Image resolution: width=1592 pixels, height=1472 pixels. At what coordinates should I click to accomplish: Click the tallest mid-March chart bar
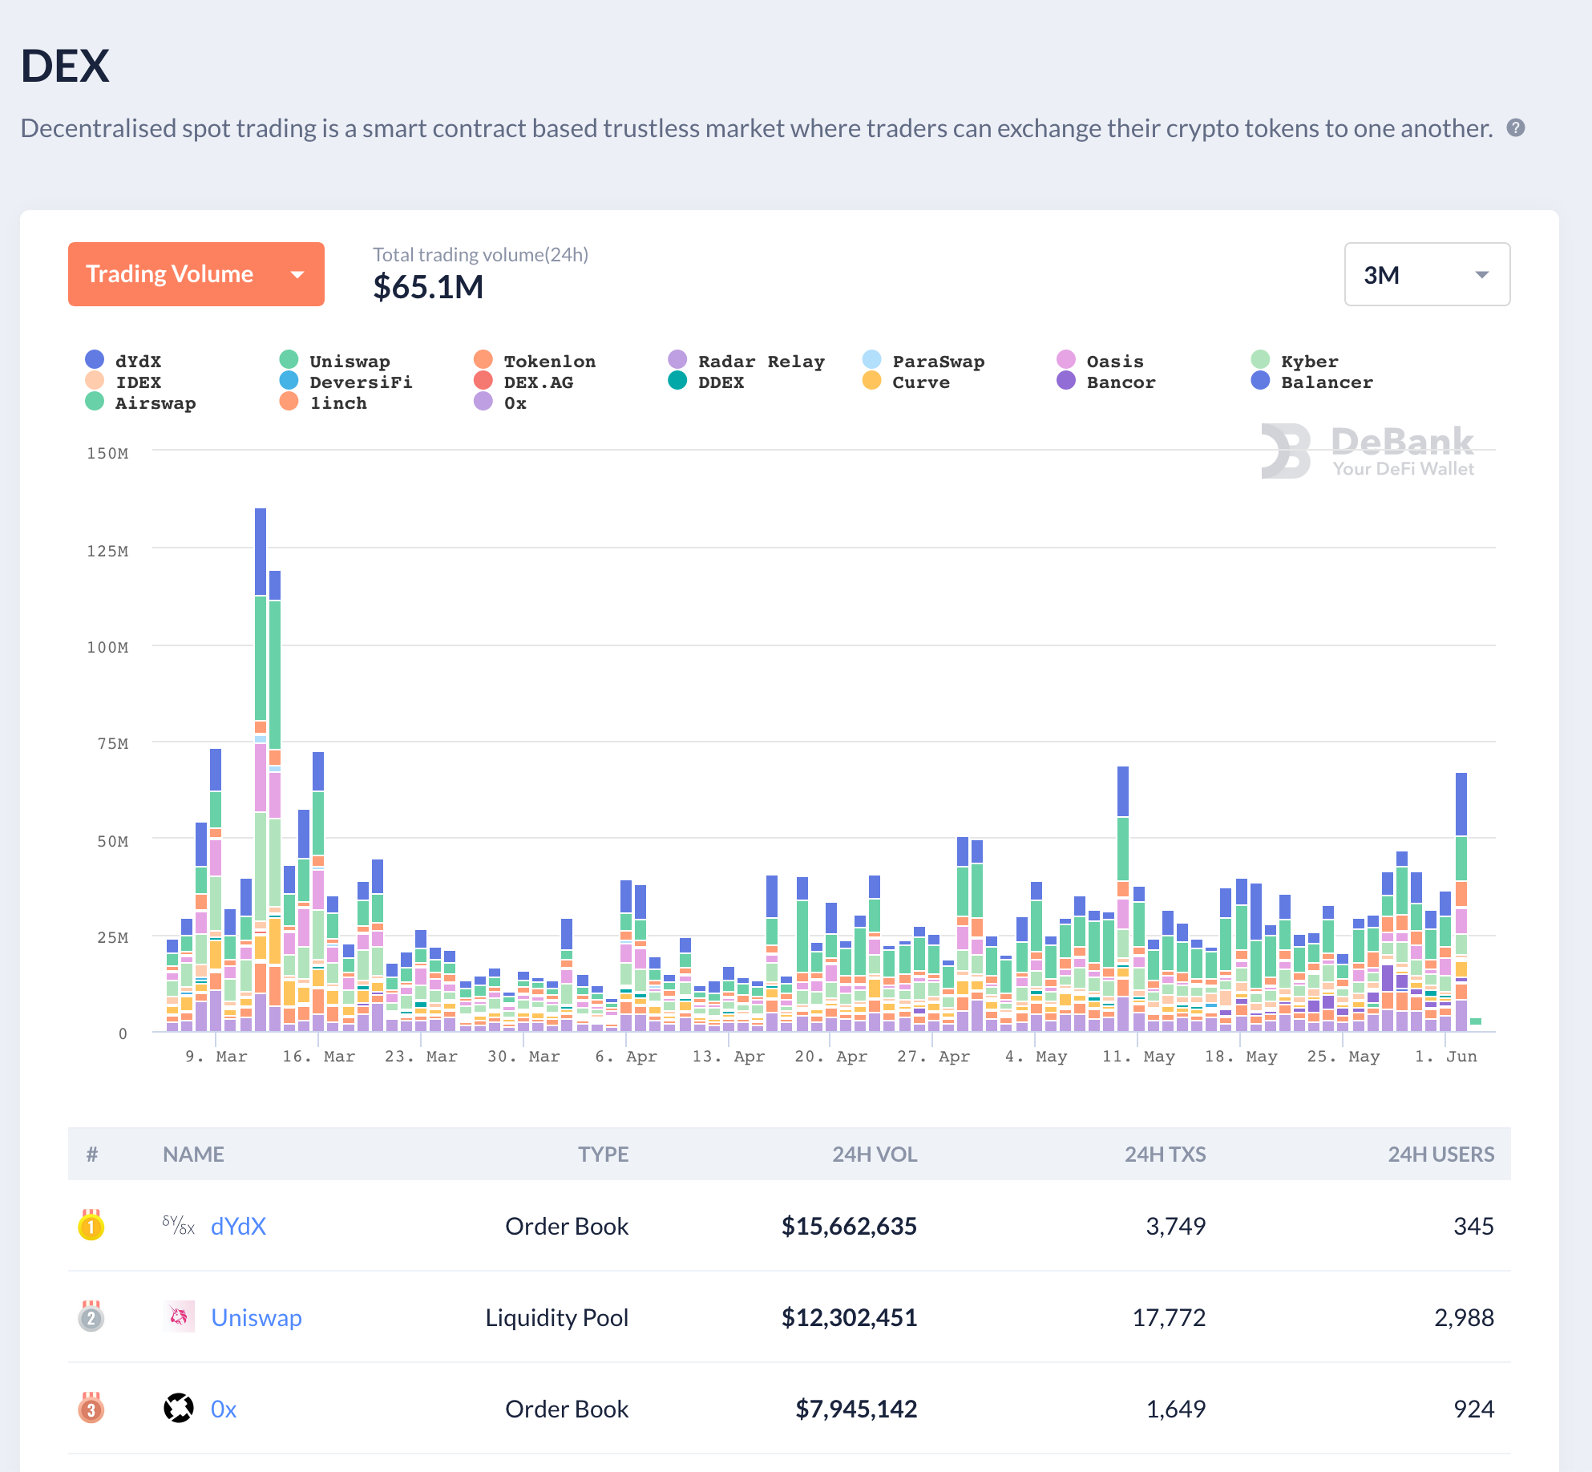coord(261,770)
